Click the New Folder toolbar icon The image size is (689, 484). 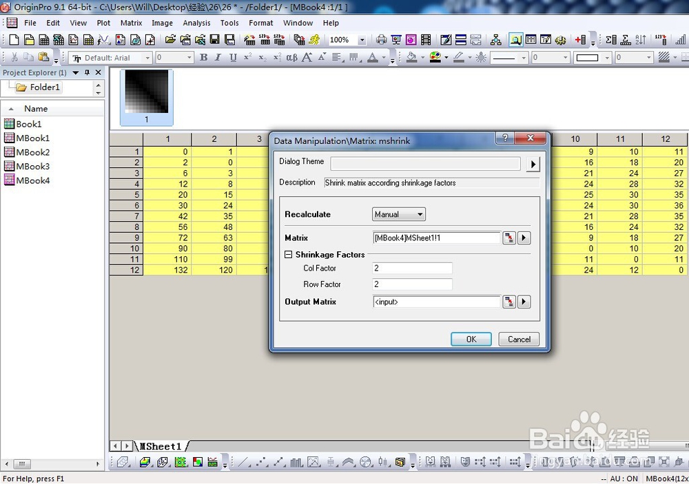[29, 40]
